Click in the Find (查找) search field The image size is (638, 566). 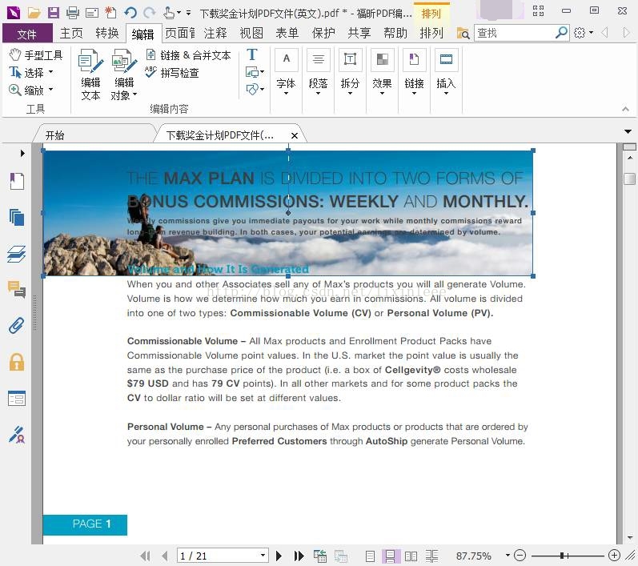[514, 33]
